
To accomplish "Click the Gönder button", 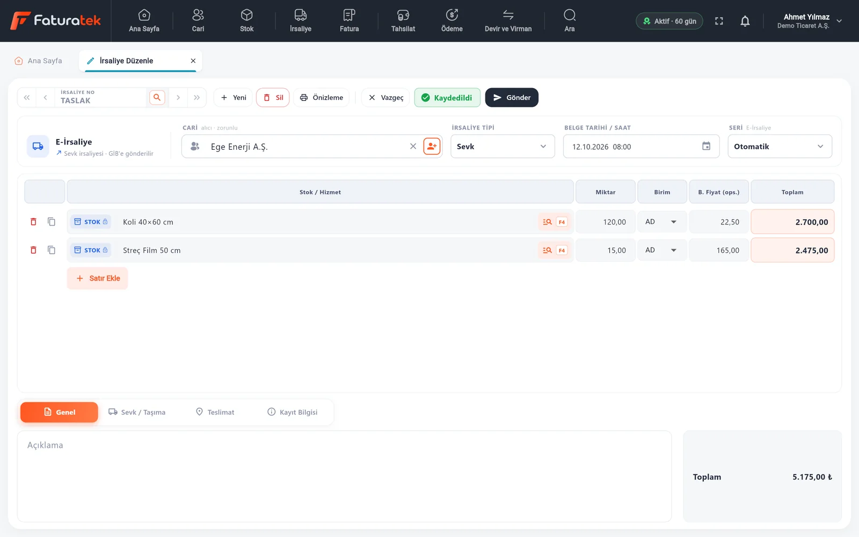I will pyautogui.click(x=512, y=97).
